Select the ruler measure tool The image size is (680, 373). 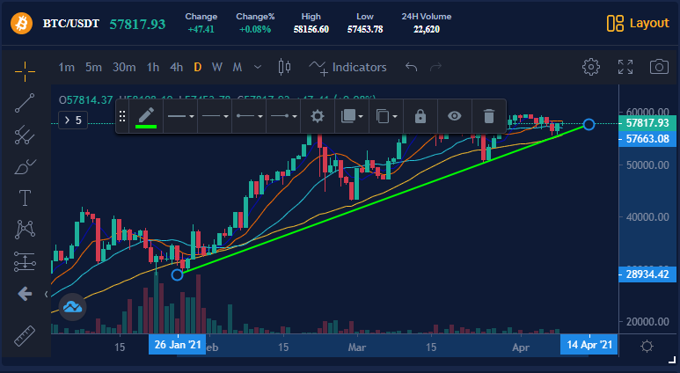point(25,336)
